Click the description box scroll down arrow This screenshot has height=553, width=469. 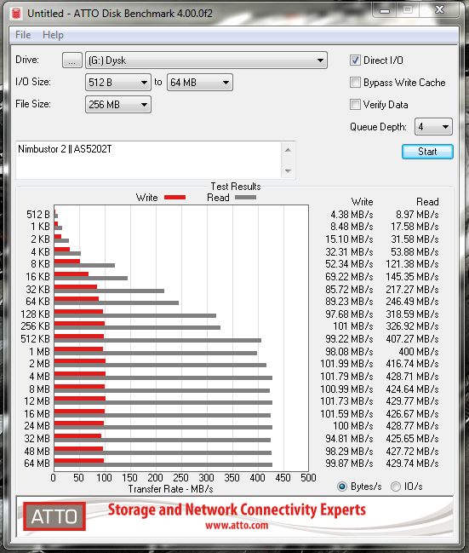tap(288, 171)
